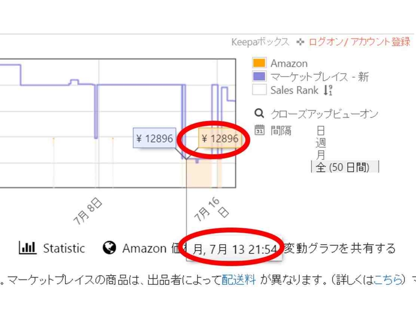Screen dimensions: 416x312
Task: Toggle the Sales Rank legend box
Action: [259, 90]
